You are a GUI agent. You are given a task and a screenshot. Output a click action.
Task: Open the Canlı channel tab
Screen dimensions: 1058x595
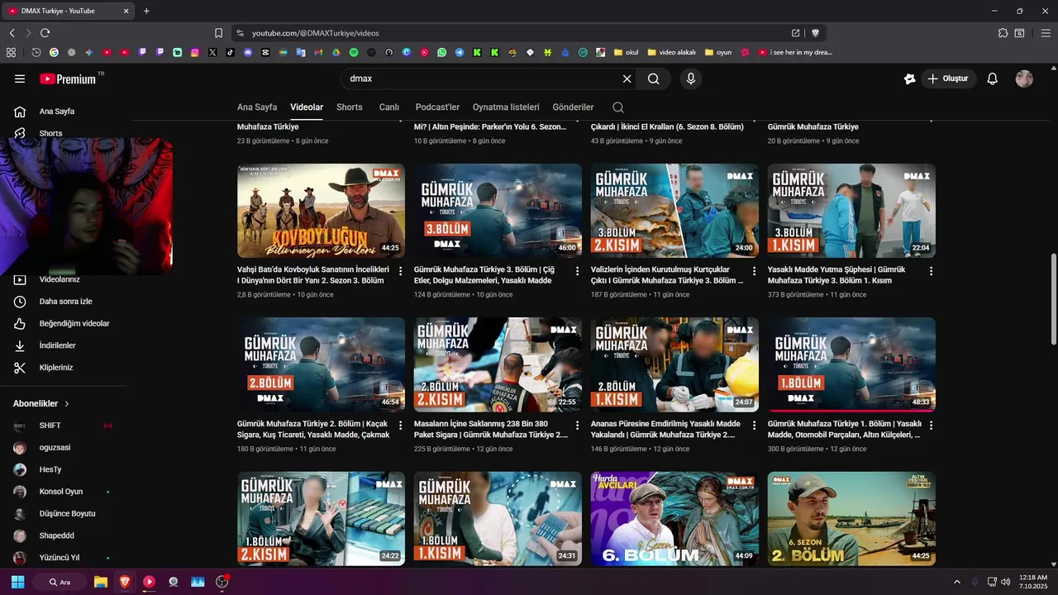389,107
